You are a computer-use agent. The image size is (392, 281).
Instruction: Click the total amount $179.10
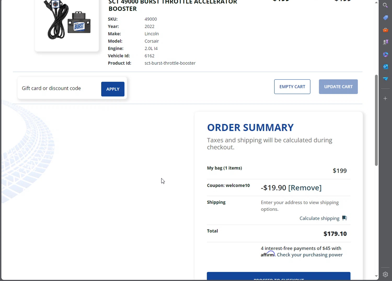tap(335, 234)
